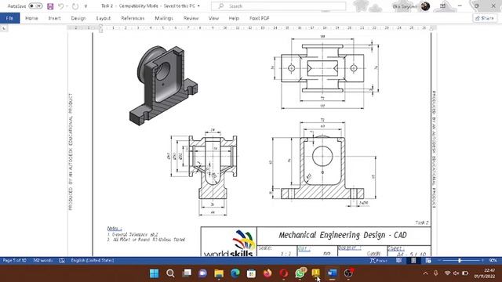
Task: Click the Share button
Action: click(485, 18)
